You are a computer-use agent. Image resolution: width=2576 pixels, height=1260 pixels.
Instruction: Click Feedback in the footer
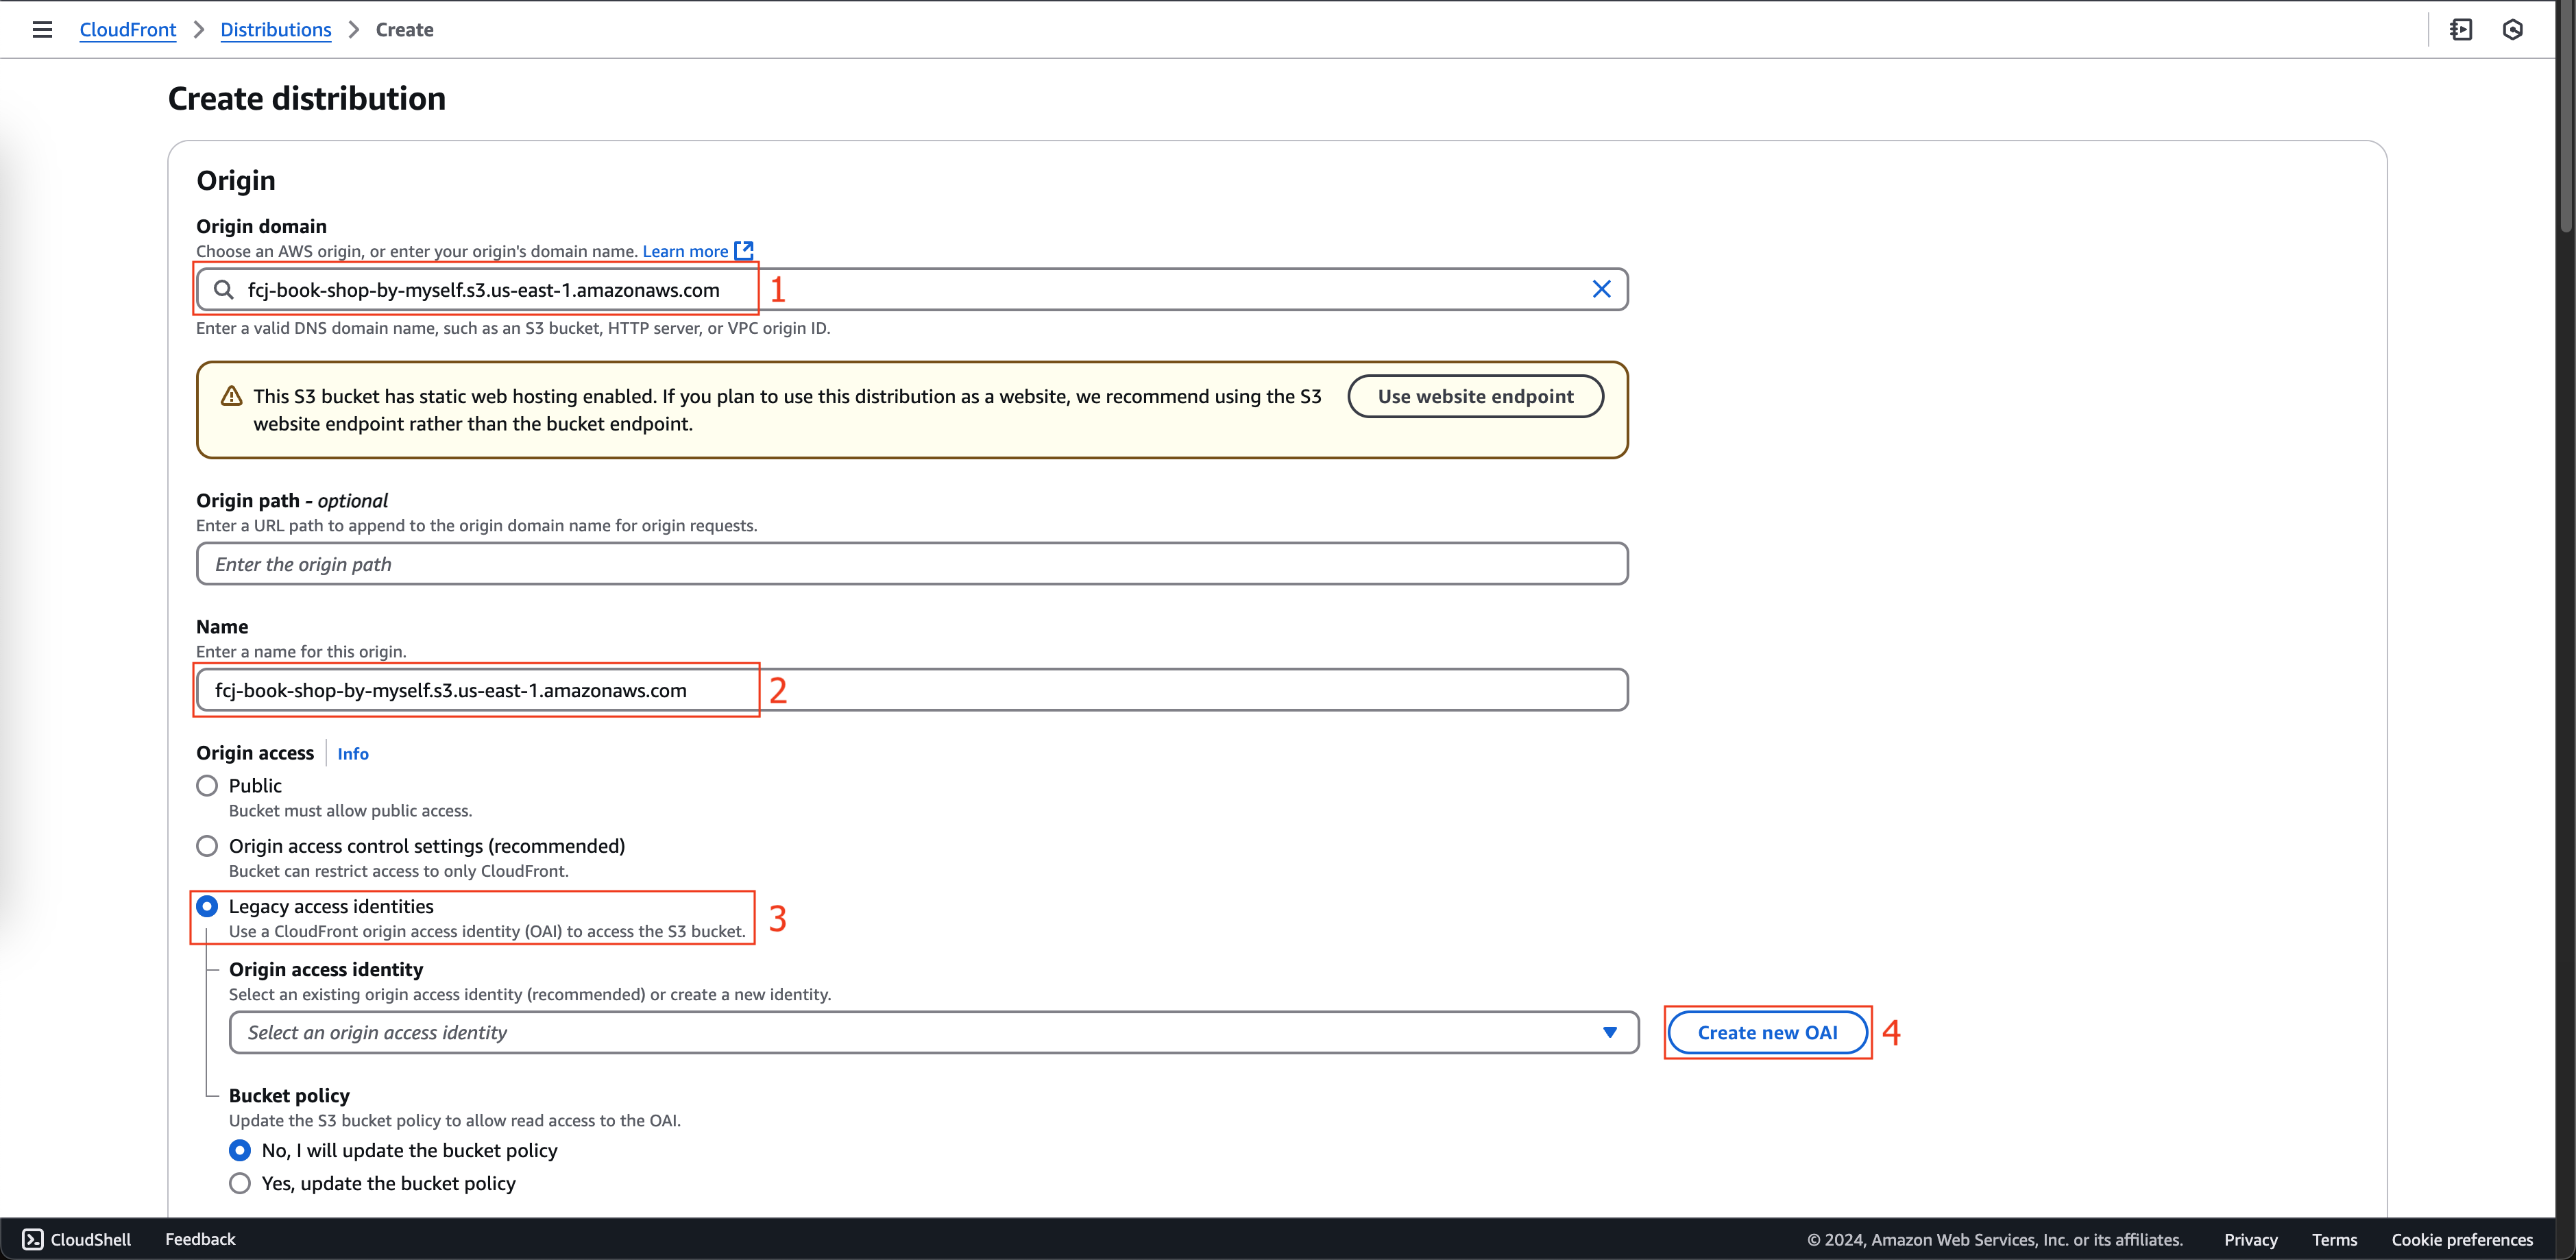tap(200, 1240)
